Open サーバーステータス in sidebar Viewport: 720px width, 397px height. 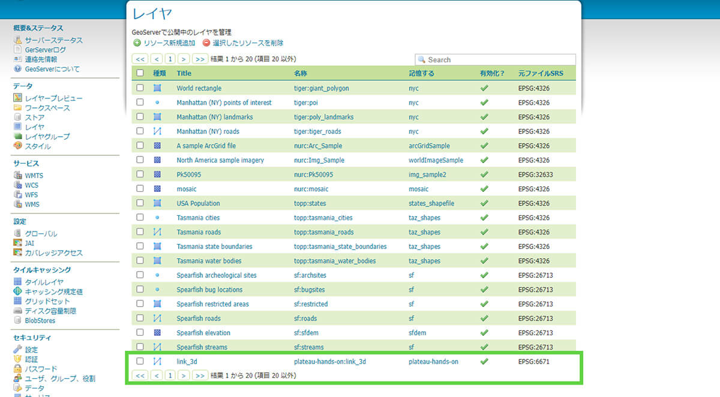[53, 40]
